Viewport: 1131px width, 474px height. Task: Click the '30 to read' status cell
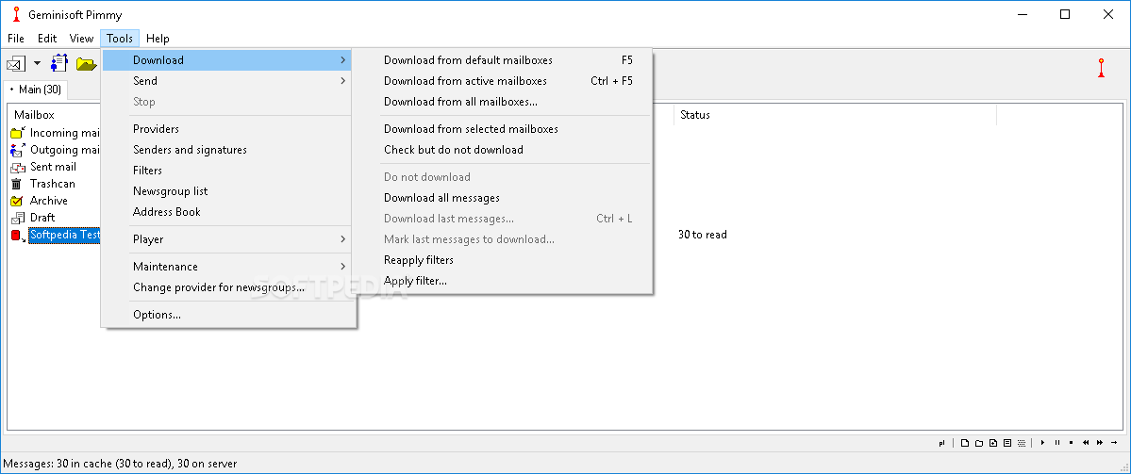[x=703, y=235]
